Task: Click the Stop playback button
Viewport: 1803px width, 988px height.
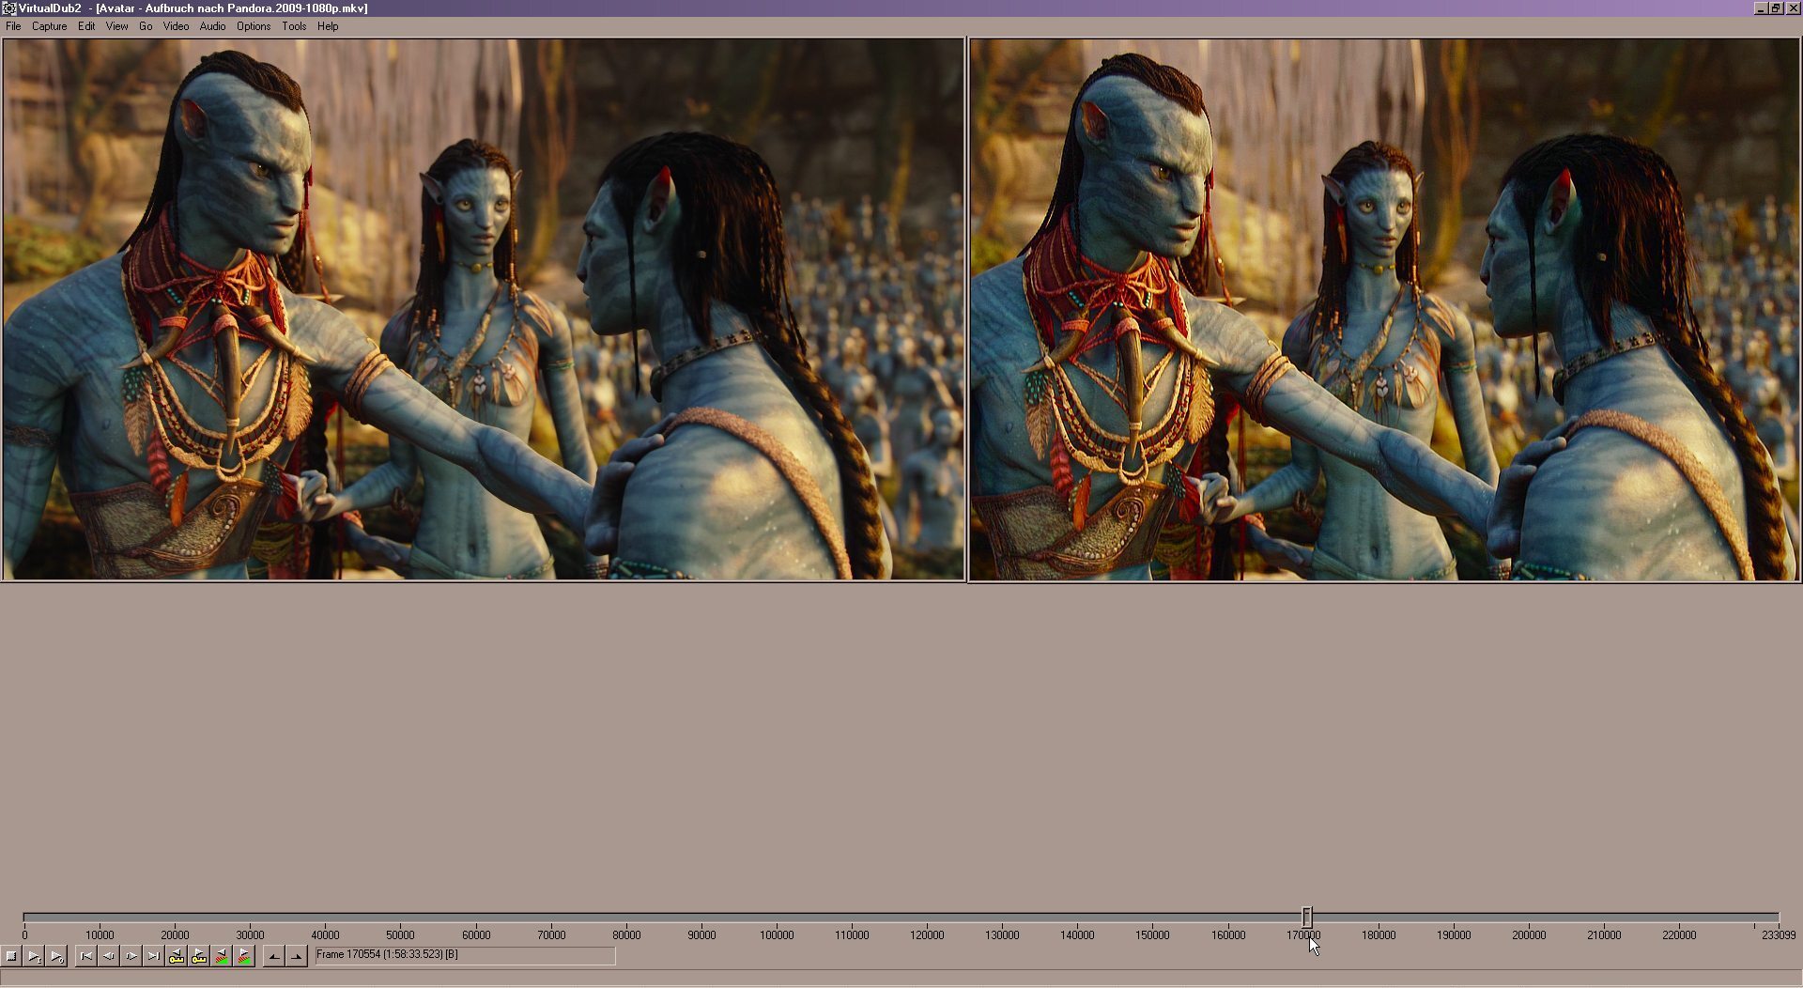Action: point(11,956)
